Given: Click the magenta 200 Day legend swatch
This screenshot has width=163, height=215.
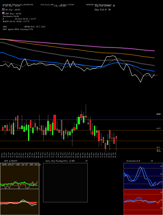Looking at the screenshot, I should [x=4, y=13].
